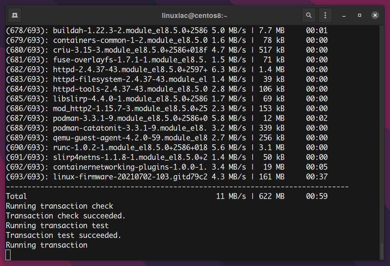The width and height of the screenshot is (390, 266).
Task: Click the terminal cursor block
Action: pyautogui.click(x=8, y=255)
